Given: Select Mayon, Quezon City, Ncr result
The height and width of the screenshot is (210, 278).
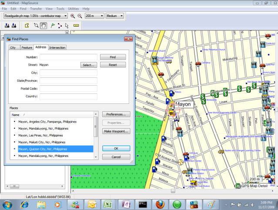Looking at the screenshot, I should coord(56,149).
